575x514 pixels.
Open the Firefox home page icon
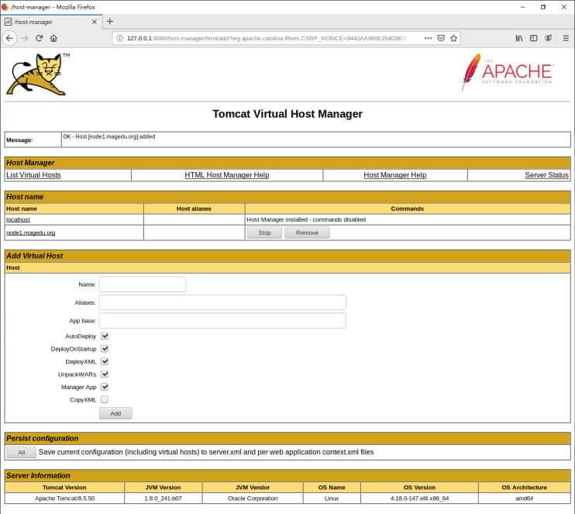click(53, 38)
